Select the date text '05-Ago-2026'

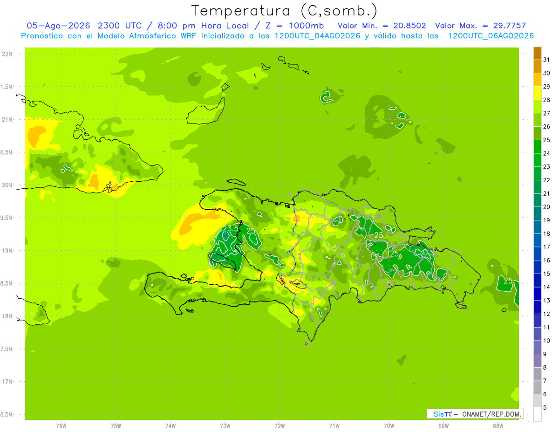tap(59, 26)
